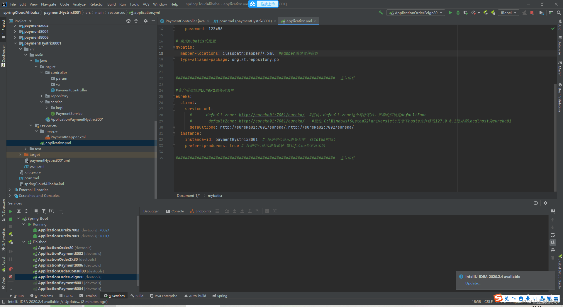
Task: Click View Breakpoints red circles icon
Action: pyautogui.click(x=11, y=269)
